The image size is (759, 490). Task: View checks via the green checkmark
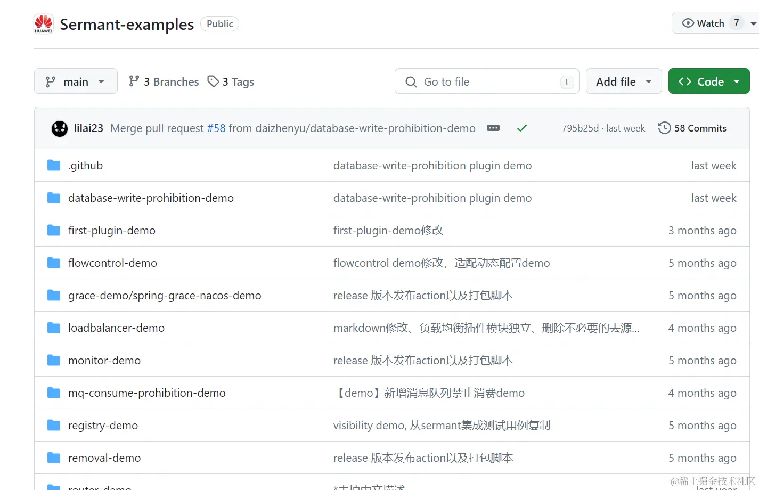tap(522, 128)
